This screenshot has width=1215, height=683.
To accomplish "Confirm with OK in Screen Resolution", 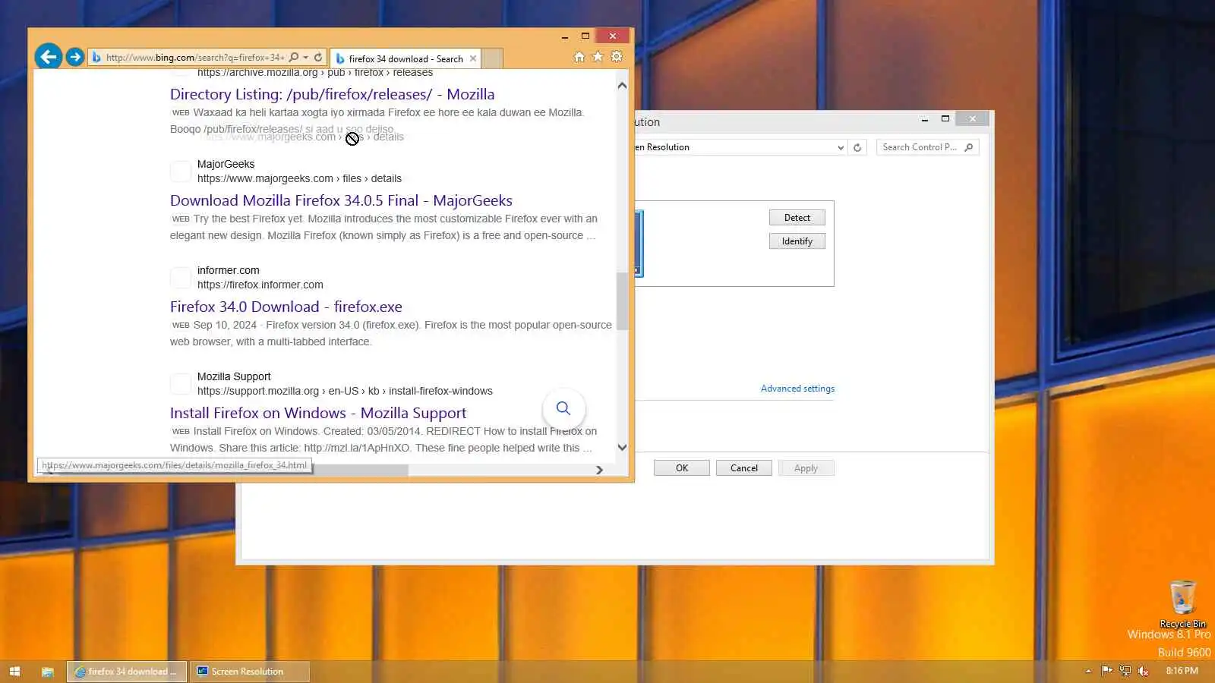I will click(682, 468).
